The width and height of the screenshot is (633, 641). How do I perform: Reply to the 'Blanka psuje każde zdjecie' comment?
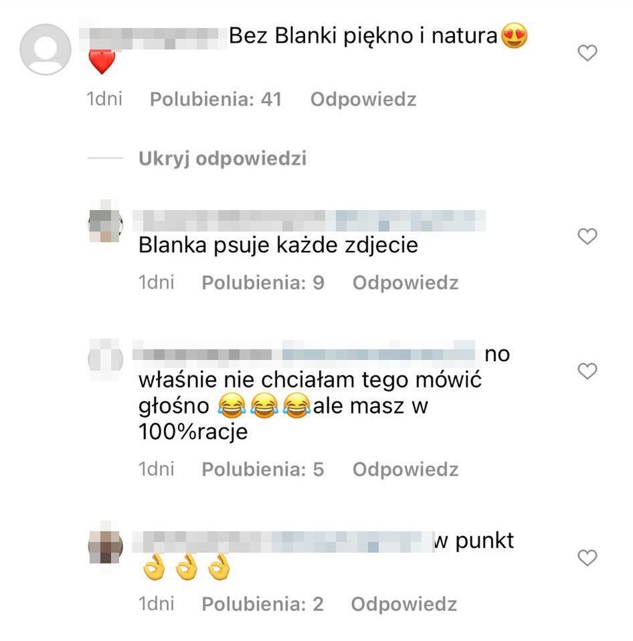click(405, 282)
